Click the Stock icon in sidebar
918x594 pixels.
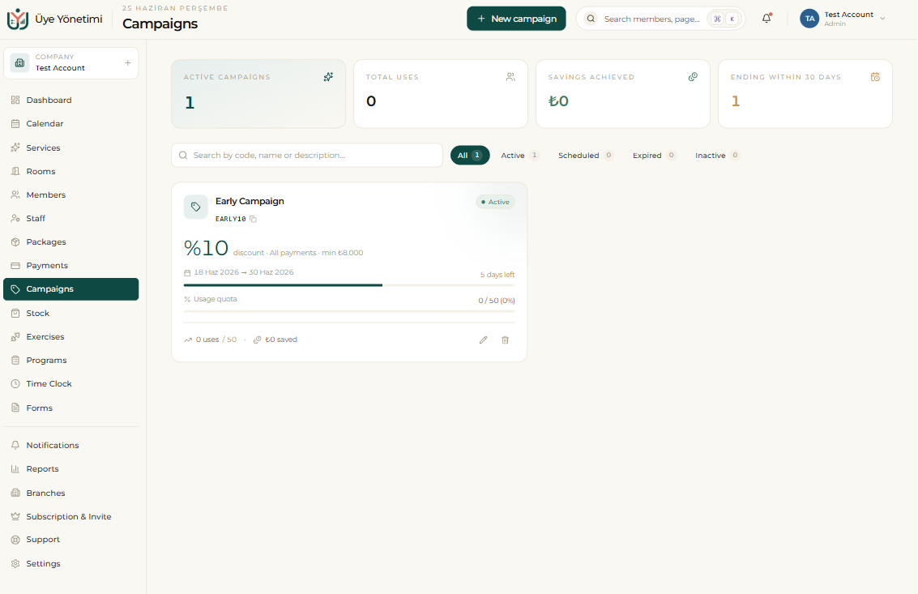point(15,314)
